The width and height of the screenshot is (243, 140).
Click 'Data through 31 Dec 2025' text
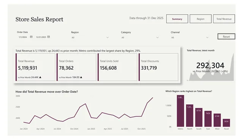[x=146, y=18]
